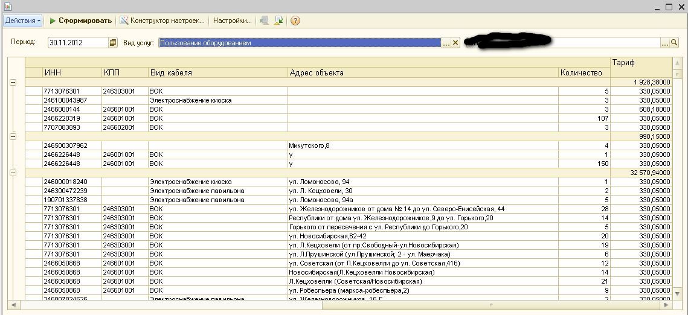Open the Действия dropdown menu
The height and width of the screenshot is (315, 688).
(23, 21)
